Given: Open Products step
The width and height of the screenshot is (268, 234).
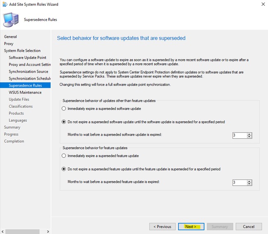Looking at the screenshot, I should (x=16, y=113).
